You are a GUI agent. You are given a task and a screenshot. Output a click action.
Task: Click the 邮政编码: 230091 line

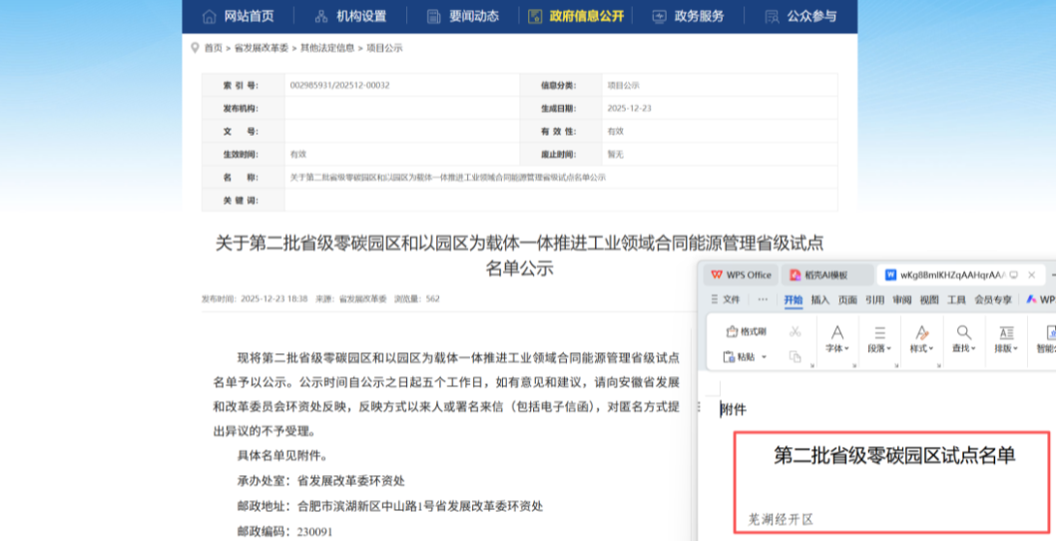(x=284, y=531)
